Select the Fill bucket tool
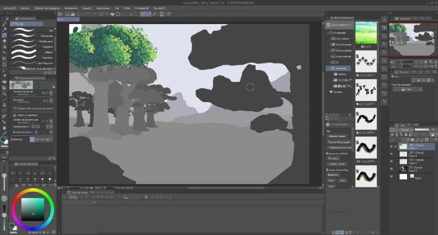Screen dimensions: 438x235 click(x=4, y=82)
